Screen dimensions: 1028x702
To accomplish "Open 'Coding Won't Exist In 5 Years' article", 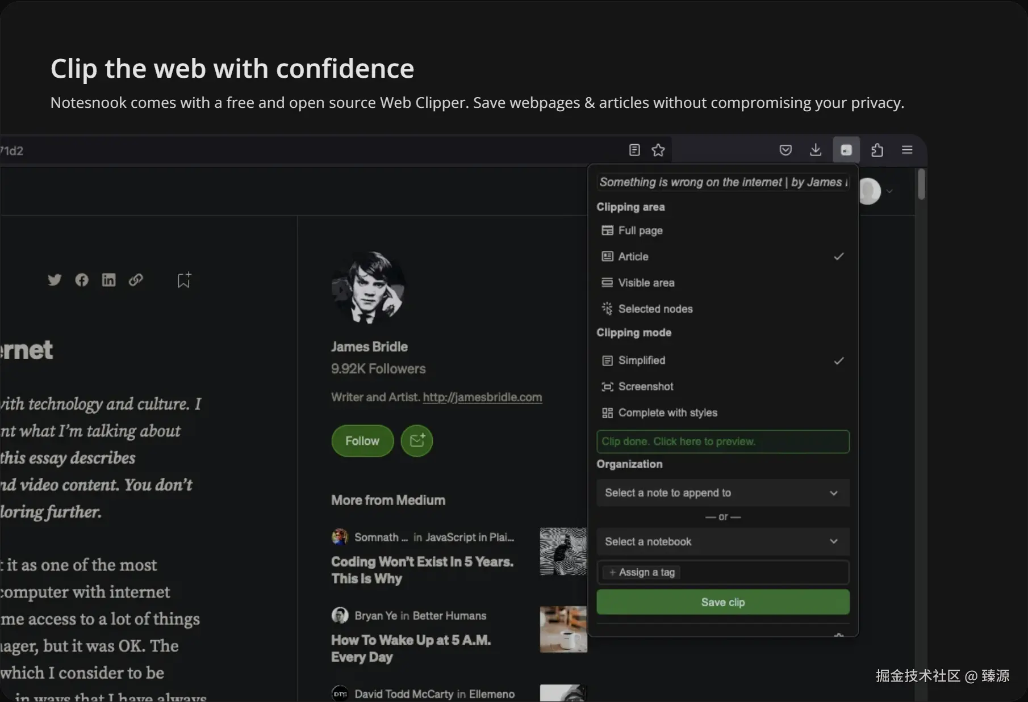I will point(422,570).
